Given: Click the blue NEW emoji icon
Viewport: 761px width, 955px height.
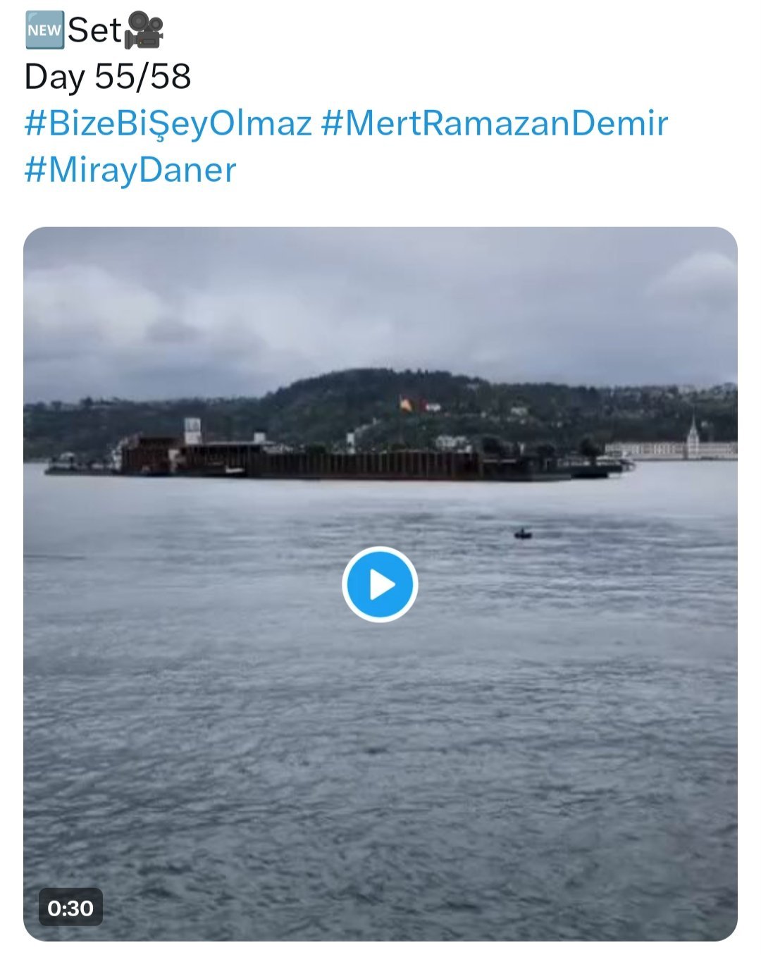Looking at the screenshot, I should [44, 30].
